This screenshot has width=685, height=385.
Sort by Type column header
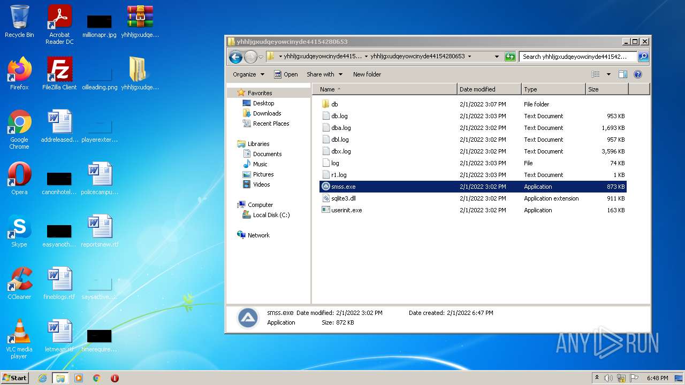pos(553,89)
